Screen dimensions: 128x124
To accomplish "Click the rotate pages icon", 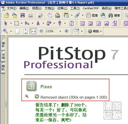I will pyautogui.click(x=76, y=31).
